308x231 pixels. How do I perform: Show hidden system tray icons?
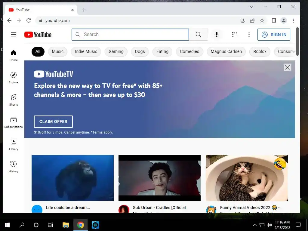tap(254, 225)
